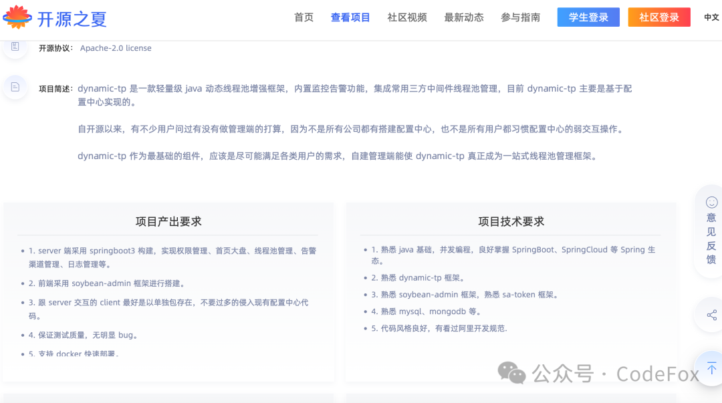
Task: Click the share icon on the right side
Action: 711,314
